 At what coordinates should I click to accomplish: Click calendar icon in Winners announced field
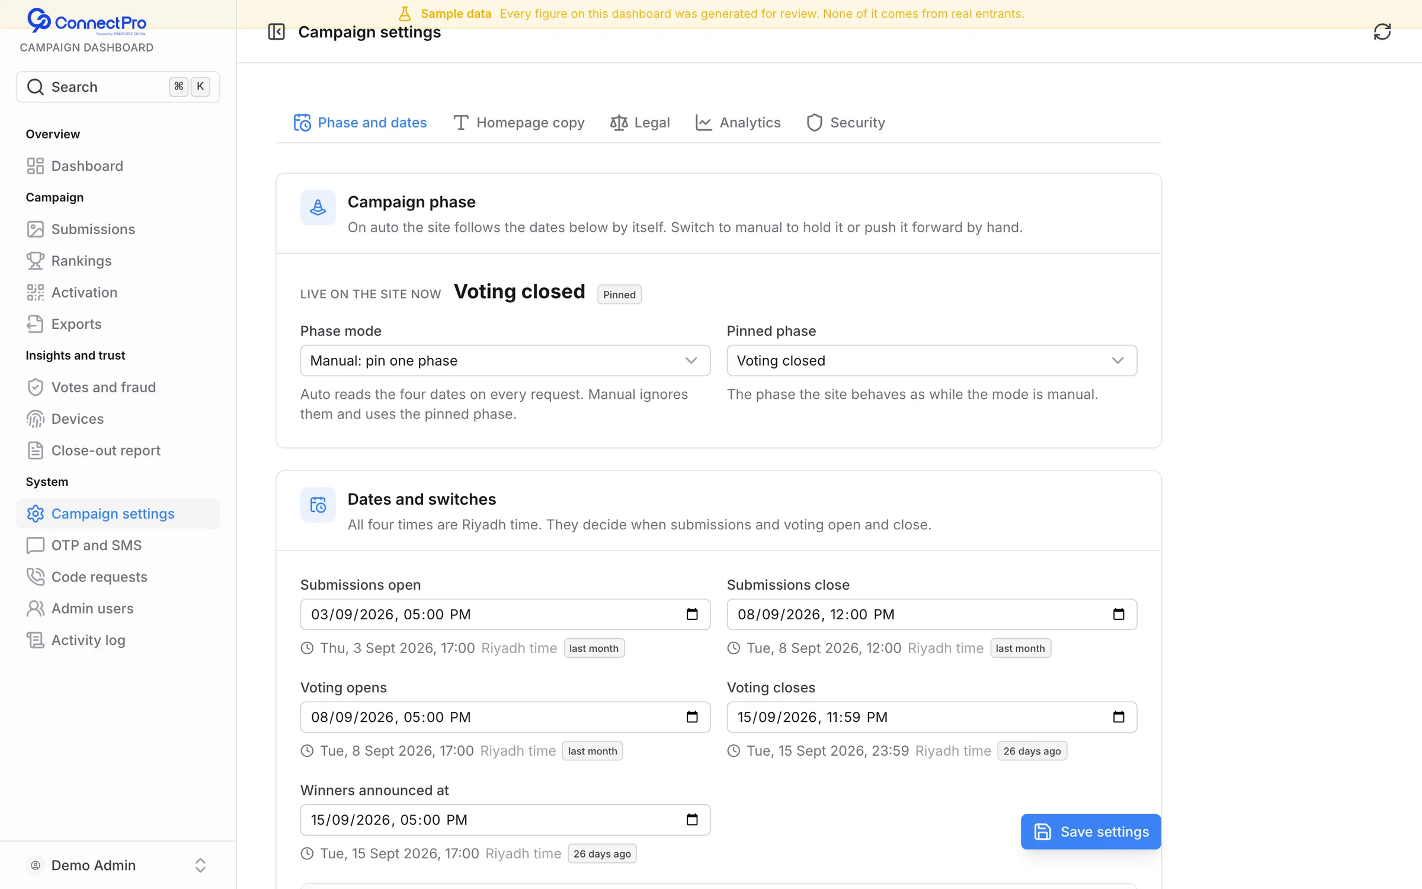[692, 820]
